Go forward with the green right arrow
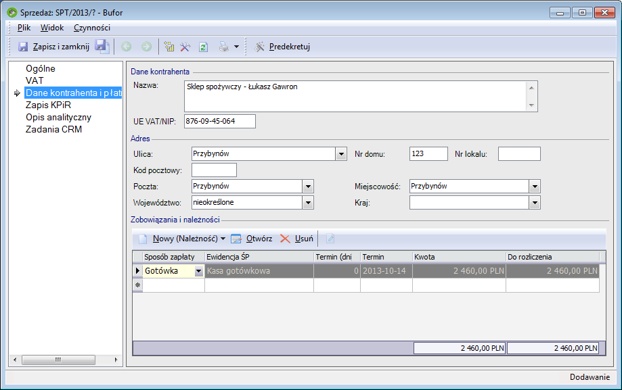Viewport: 622px width, 390px height. point(146,47)
